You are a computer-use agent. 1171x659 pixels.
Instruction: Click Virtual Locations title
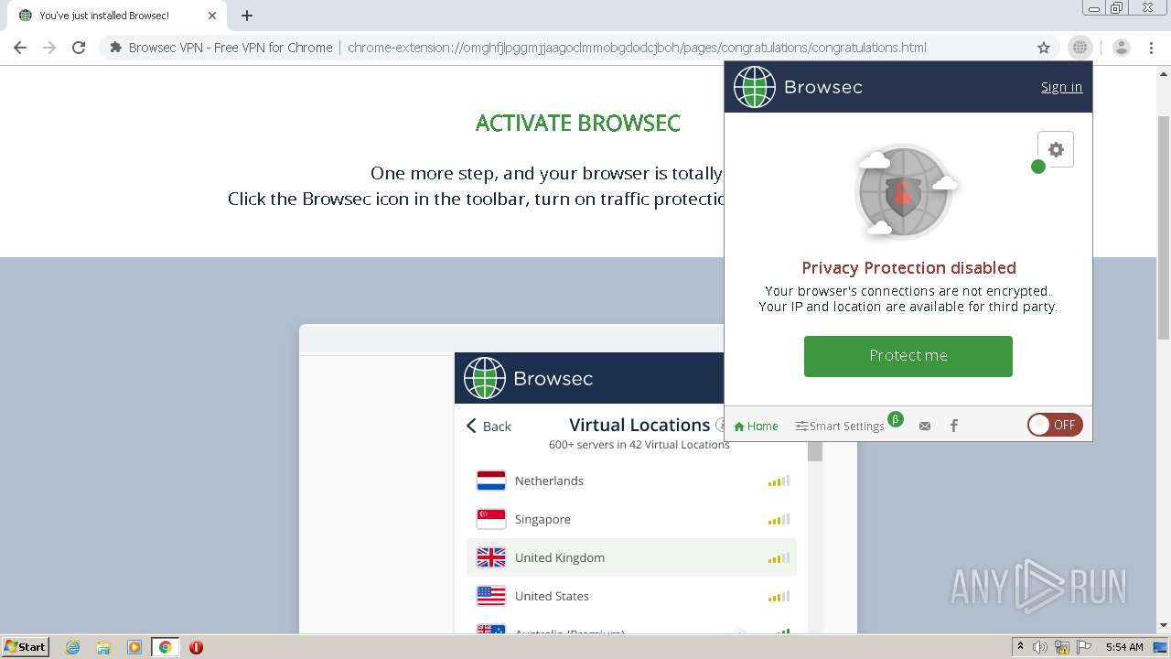[x=639, y=425]
